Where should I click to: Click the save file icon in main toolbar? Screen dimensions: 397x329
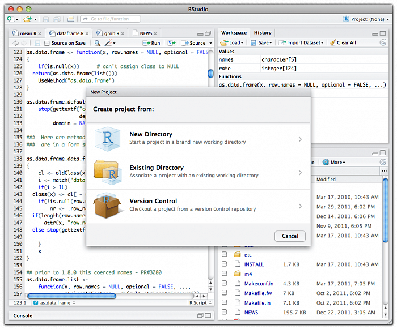46,19
